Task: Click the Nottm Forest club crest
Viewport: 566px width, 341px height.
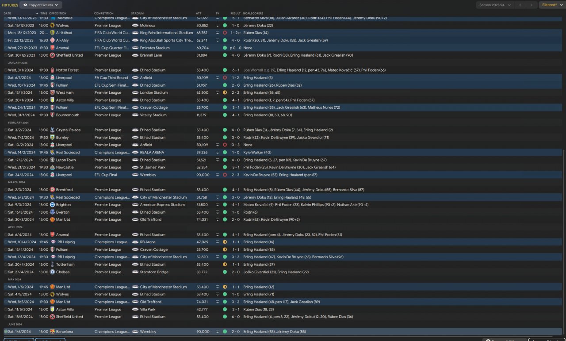Action: 52,70
